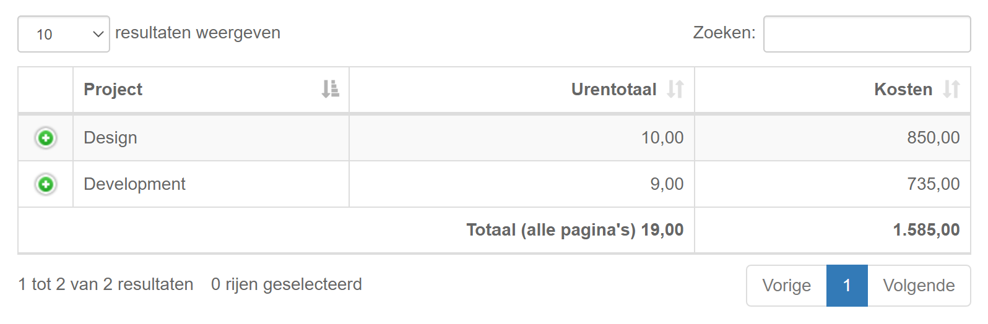This screenshot has width=988, height=324.
Task: Click the Kosten sort arrows icon
Action: 951,89
